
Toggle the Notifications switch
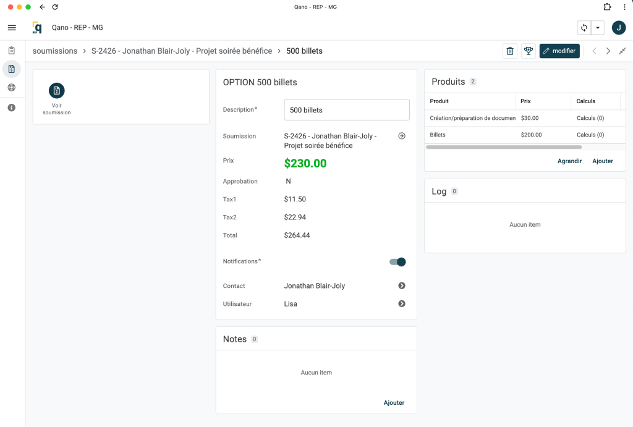397,262
